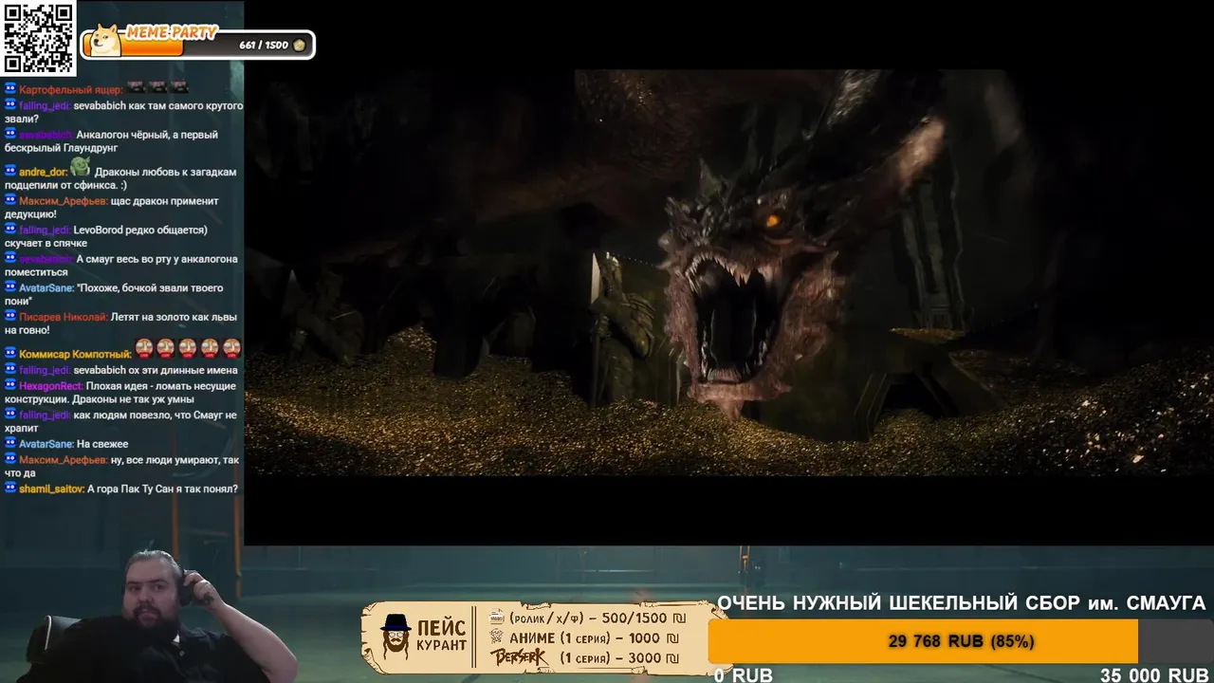Click username Писарев Николай in chat
Screen dimensions: 1214x683
[64, 317]
